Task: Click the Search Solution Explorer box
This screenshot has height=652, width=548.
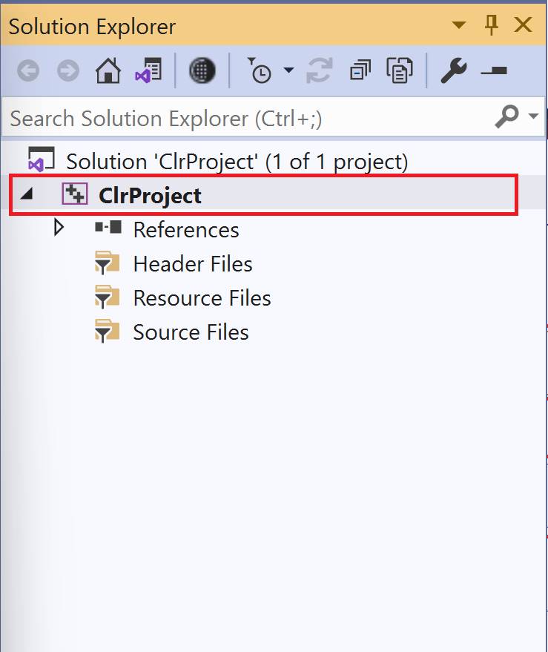Action: 245,118
